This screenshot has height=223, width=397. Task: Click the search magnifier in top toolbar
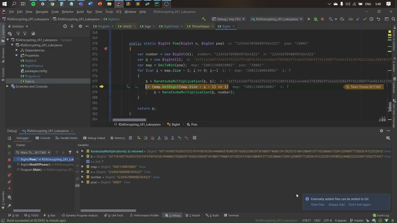393,19
